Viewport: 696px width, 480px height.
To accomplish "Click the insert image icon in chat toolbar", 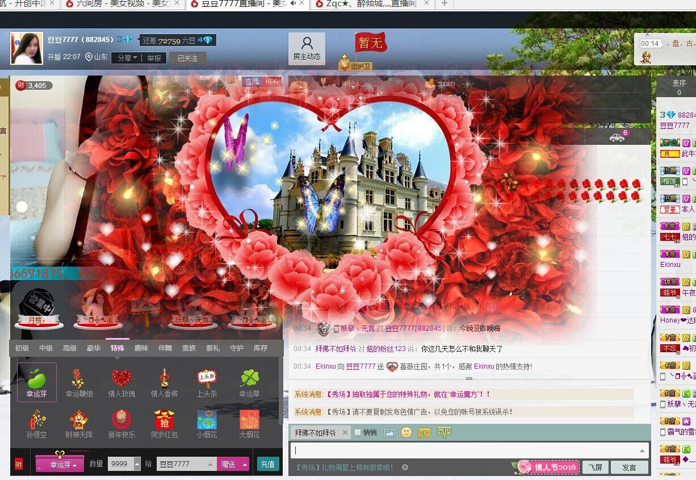I will 389,432.
